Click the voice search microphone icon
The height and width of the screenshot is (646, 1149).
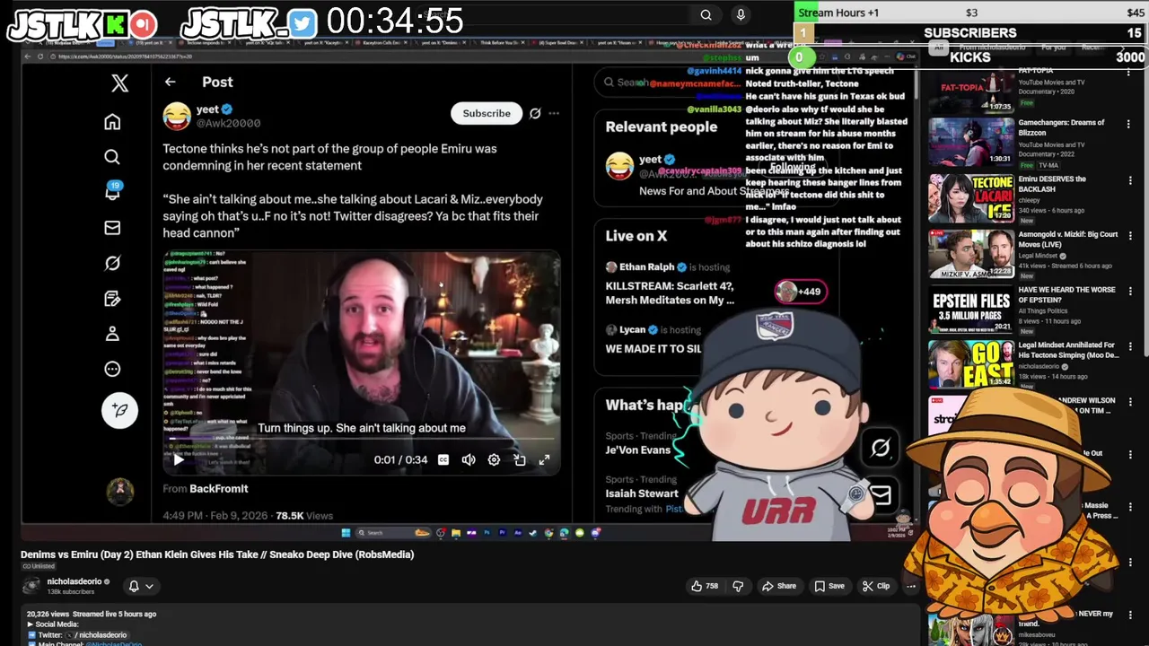pos(741,14)
